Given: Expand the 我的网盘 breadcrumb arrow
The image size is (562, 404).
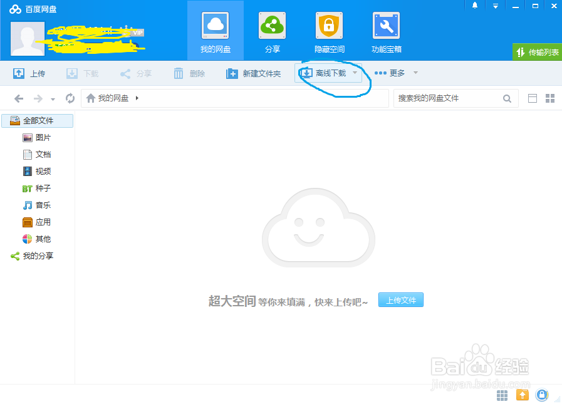Looking at the screenshot, I should (137, 98).
